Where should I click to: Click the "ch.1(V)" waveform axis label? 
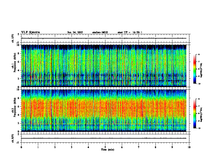pos(13,38)
